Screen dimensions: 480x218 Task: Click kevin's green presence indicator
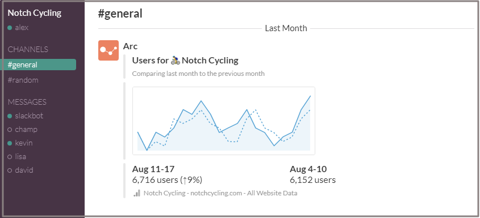(10, 143)
